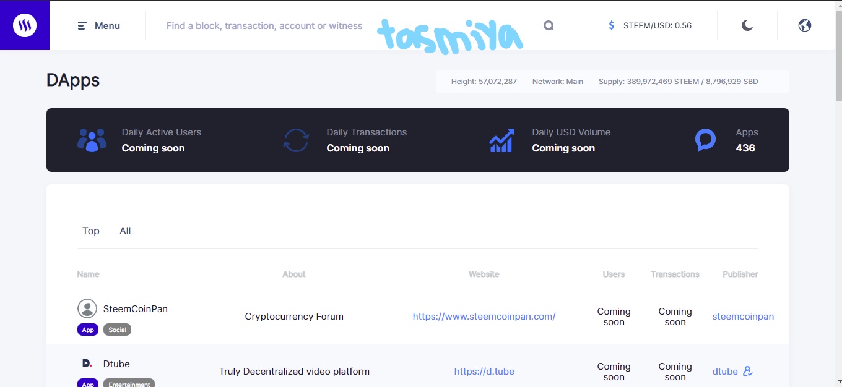Click the Social tag under SteemCoinPan
The width and height of the screenshot is (842, 387).
click(118, 330)
